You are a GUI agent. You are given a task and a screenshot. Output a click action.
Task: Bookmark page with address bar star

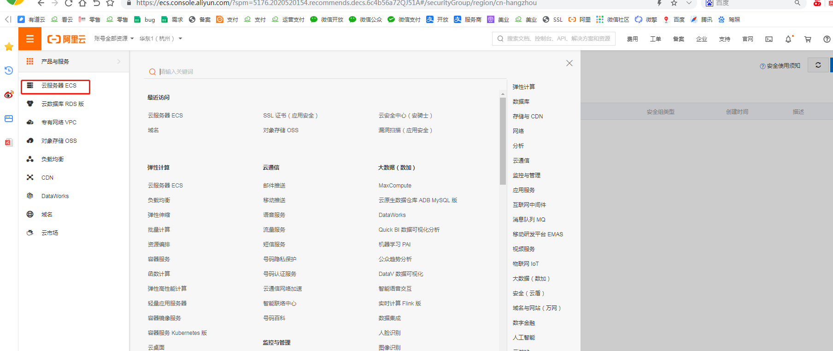click(x=674, y=3)
